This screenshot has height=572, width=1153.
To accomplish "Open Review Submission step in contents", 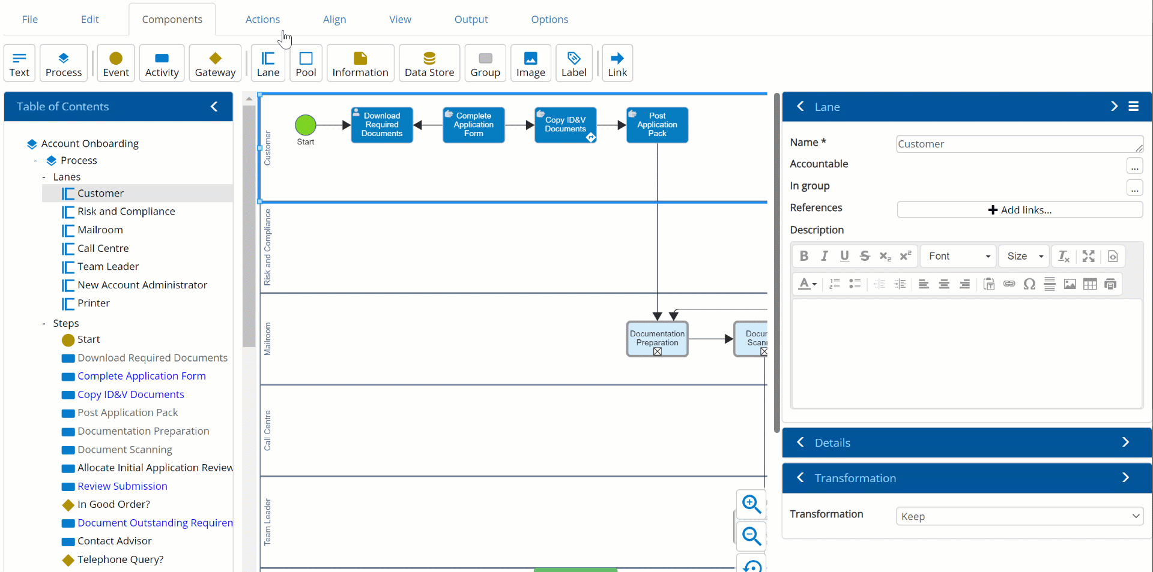I will coord(123,486).
